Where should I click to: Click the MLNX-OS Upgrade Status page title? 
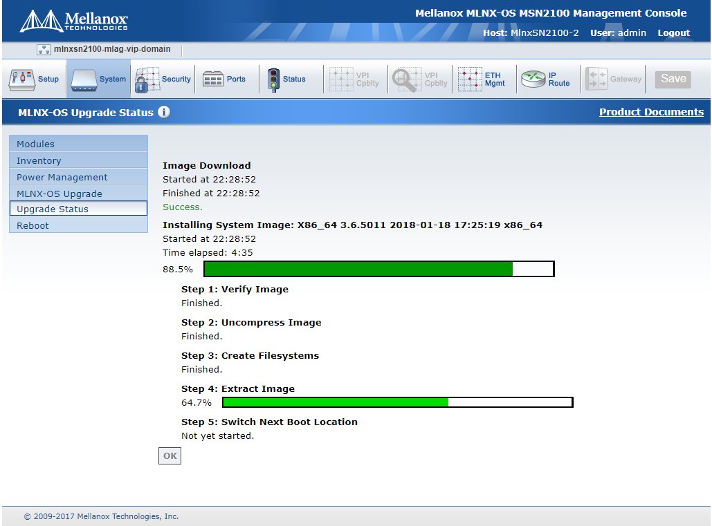click(85, 113)
